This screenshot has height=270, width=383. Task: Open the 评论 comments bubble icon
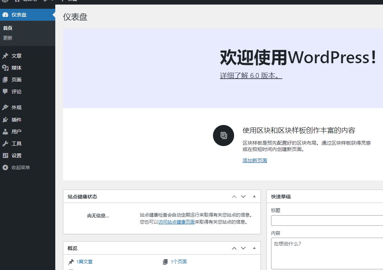pyautogui.click(x=5, y=92)
